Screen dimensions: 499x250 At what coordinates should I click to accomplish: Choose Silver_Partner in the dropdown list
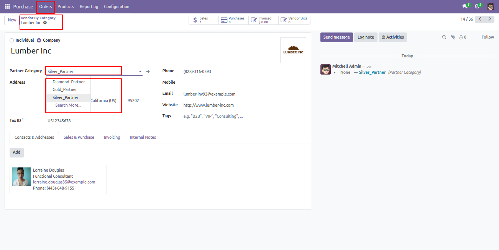click(68, 97)
